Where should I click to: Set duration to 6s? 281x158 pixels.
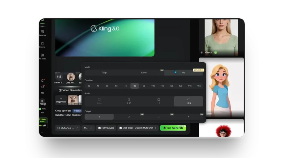[116, 86]
